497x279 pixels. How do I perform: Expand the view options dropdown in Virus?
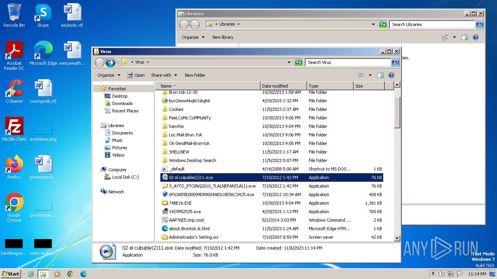pyautogui.click(x=370, y=75)
